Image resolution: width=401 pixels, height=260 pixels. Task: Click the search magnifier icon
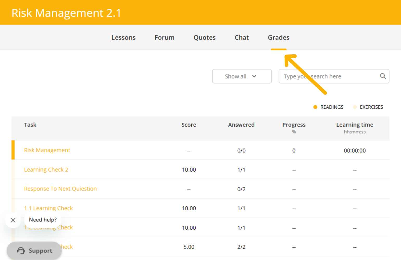point(383,76)
